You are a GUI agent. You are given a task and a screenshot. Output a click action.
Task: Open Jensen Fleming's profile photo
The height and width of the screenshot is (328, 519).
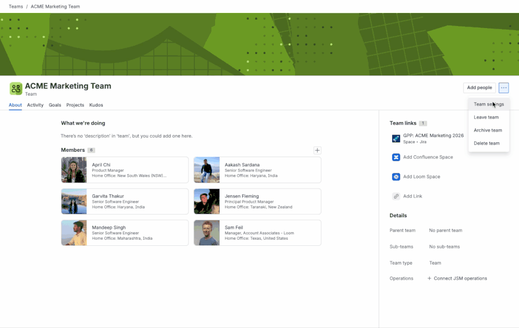pyautogui.click(x=207, y=202)
